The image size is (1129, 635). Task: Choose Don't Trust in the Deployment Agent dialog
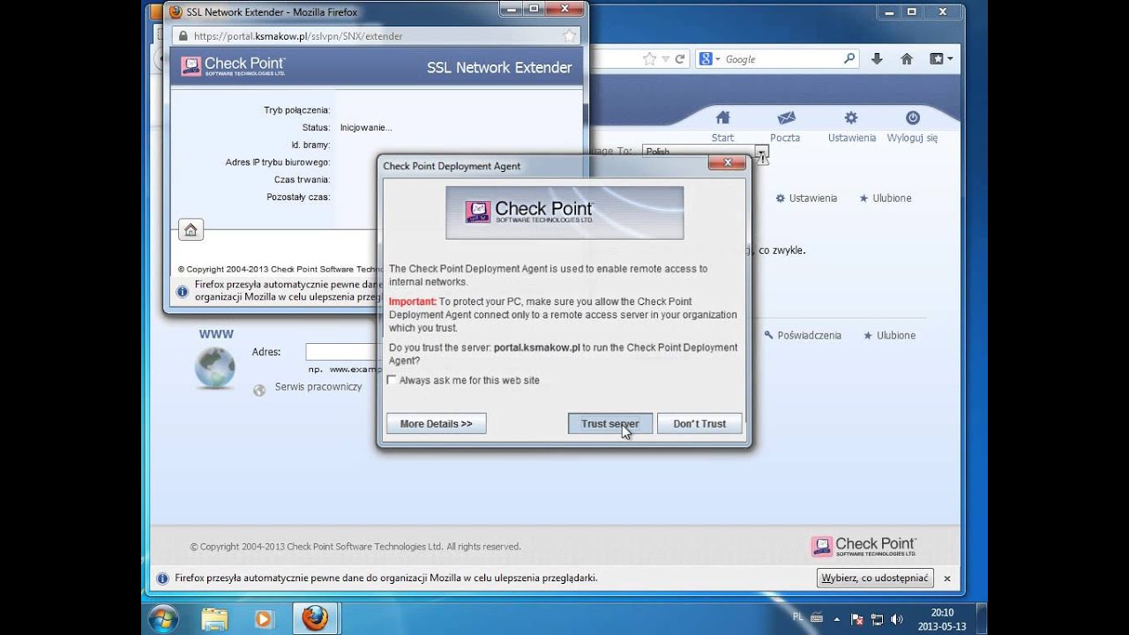[699, 423]
